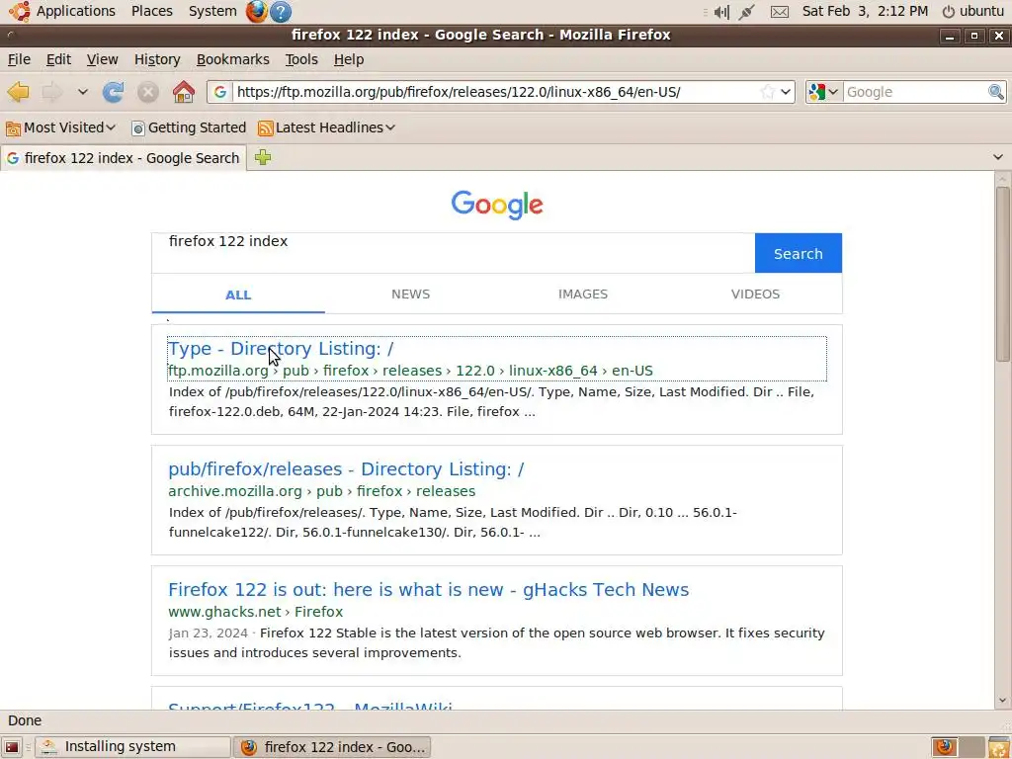Viewport: 1012px width, 759px height.
Task: Click the 'firefox 122 index' search text box
Action: [x=453, y=252]
